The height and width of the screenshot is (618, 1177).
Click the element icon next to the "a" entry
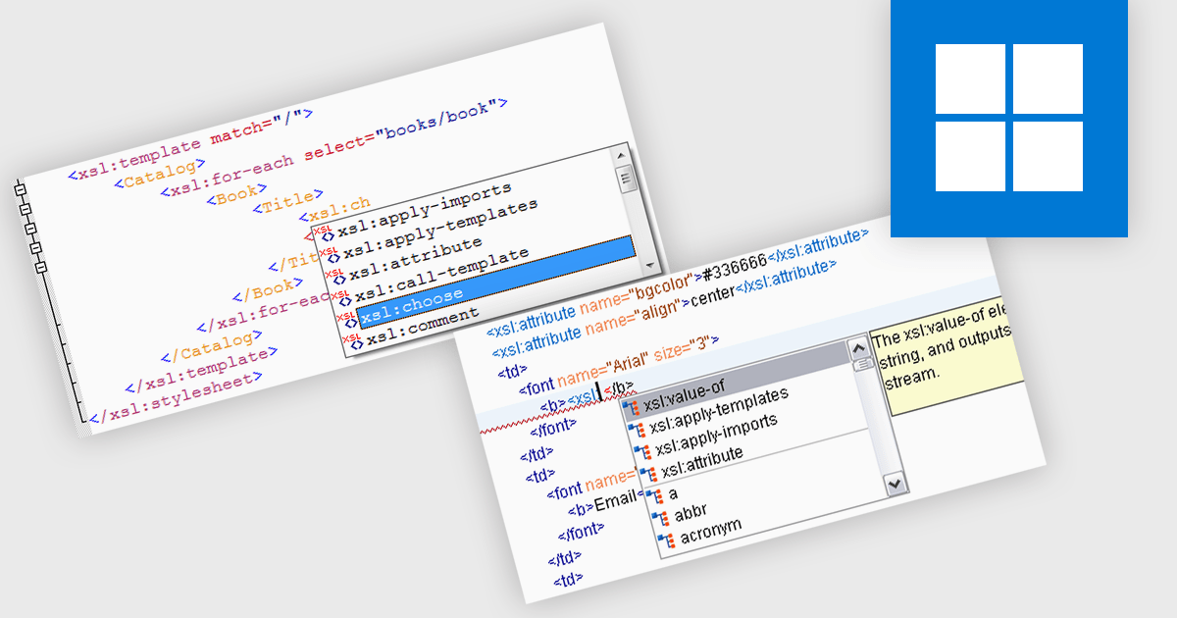tap(654, 494)
